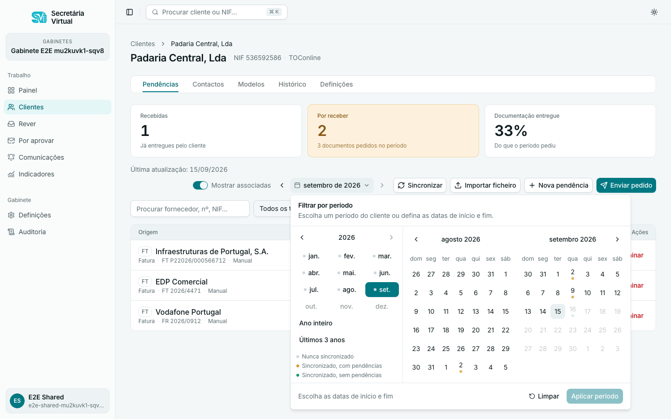Click the Limpar reset button

544,396
